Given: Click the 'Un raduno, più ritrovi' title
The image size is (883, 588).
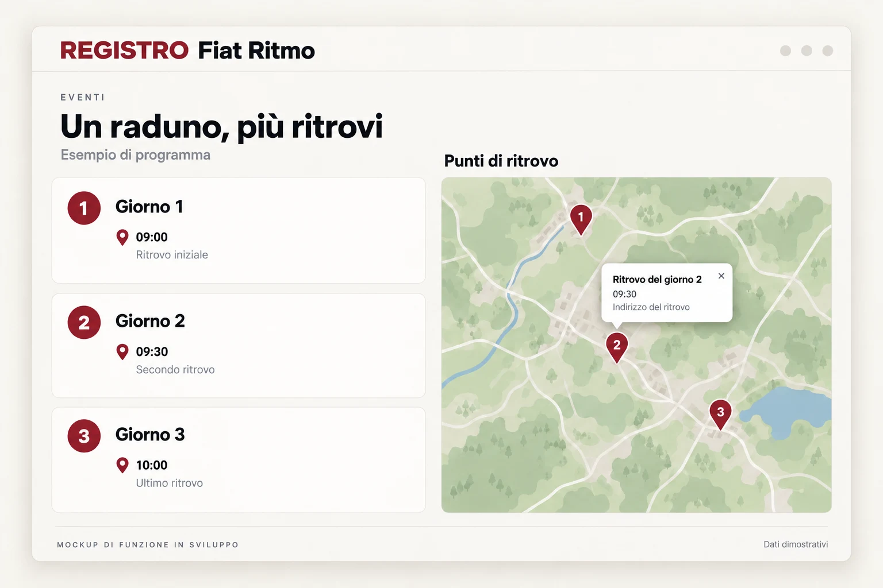Looking at the screenshot, I should (x=222, y=127).
